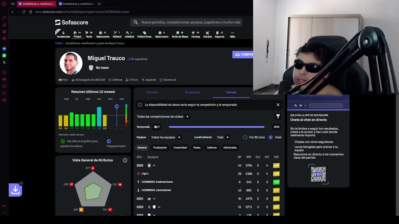
Task: Click the Comparar button
Action: [x=243, y=54]
